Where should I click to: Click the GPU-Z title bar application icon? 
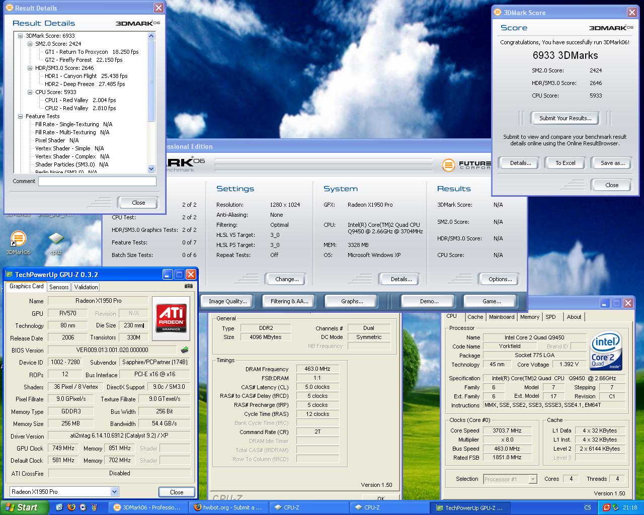(9, 275)
